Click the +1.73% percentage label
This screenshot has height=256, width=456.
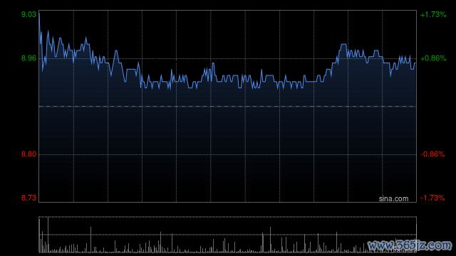pyautogui.click(x=433, y=14)
